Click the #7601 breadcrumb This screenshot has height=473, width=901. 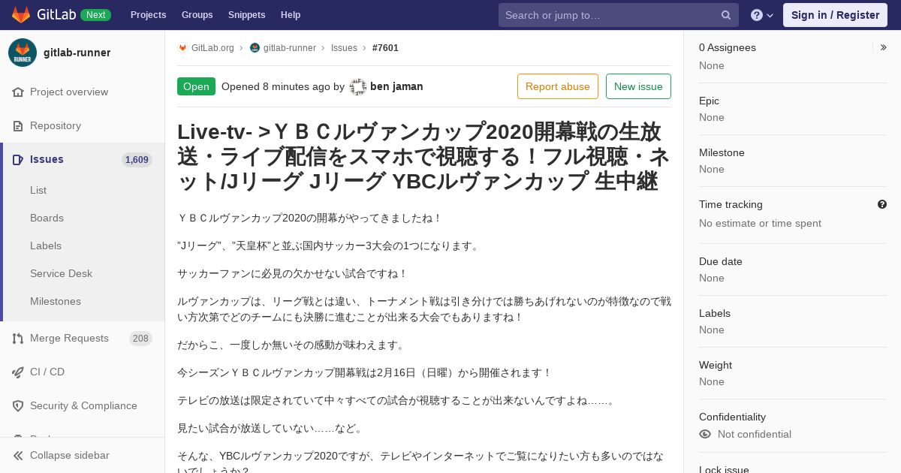[385, 48]
